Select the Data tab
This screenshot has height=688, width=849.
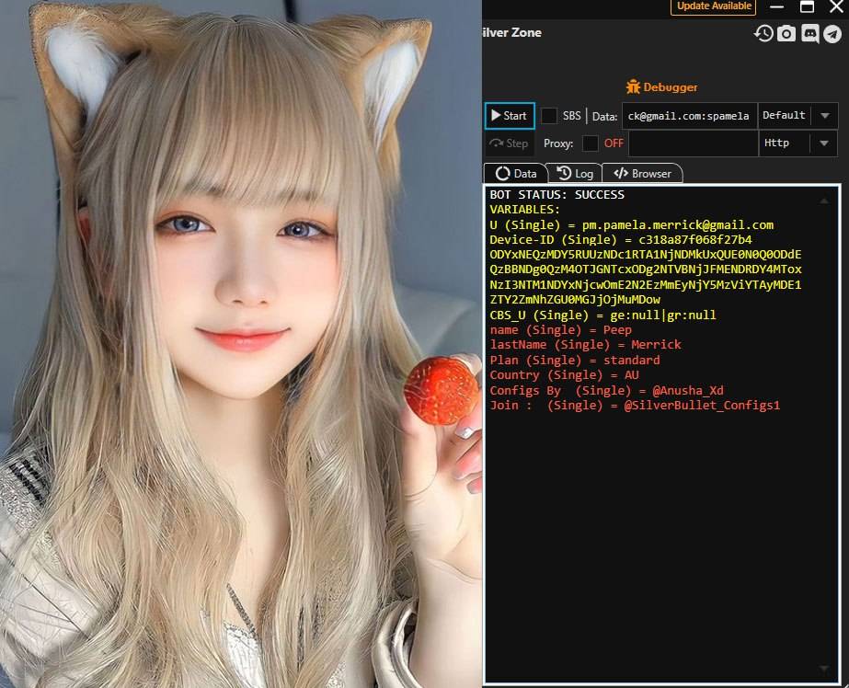click(x=515, y=173)
